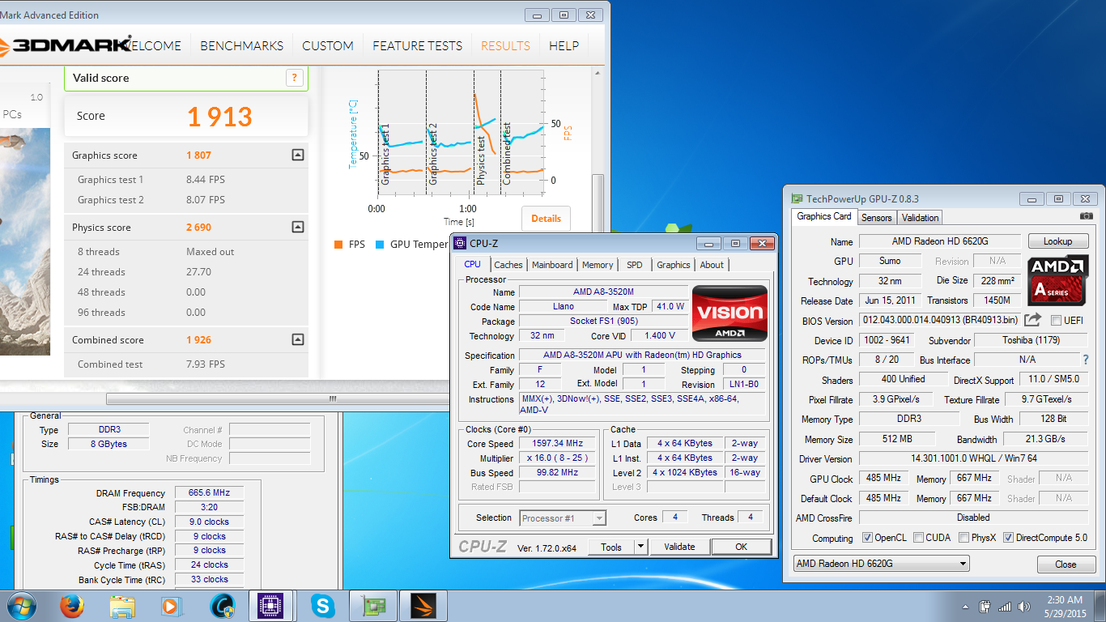The image size is (1106, 622).
Task: Click the 3DMark logo in the header
Action: coord(65,45)
